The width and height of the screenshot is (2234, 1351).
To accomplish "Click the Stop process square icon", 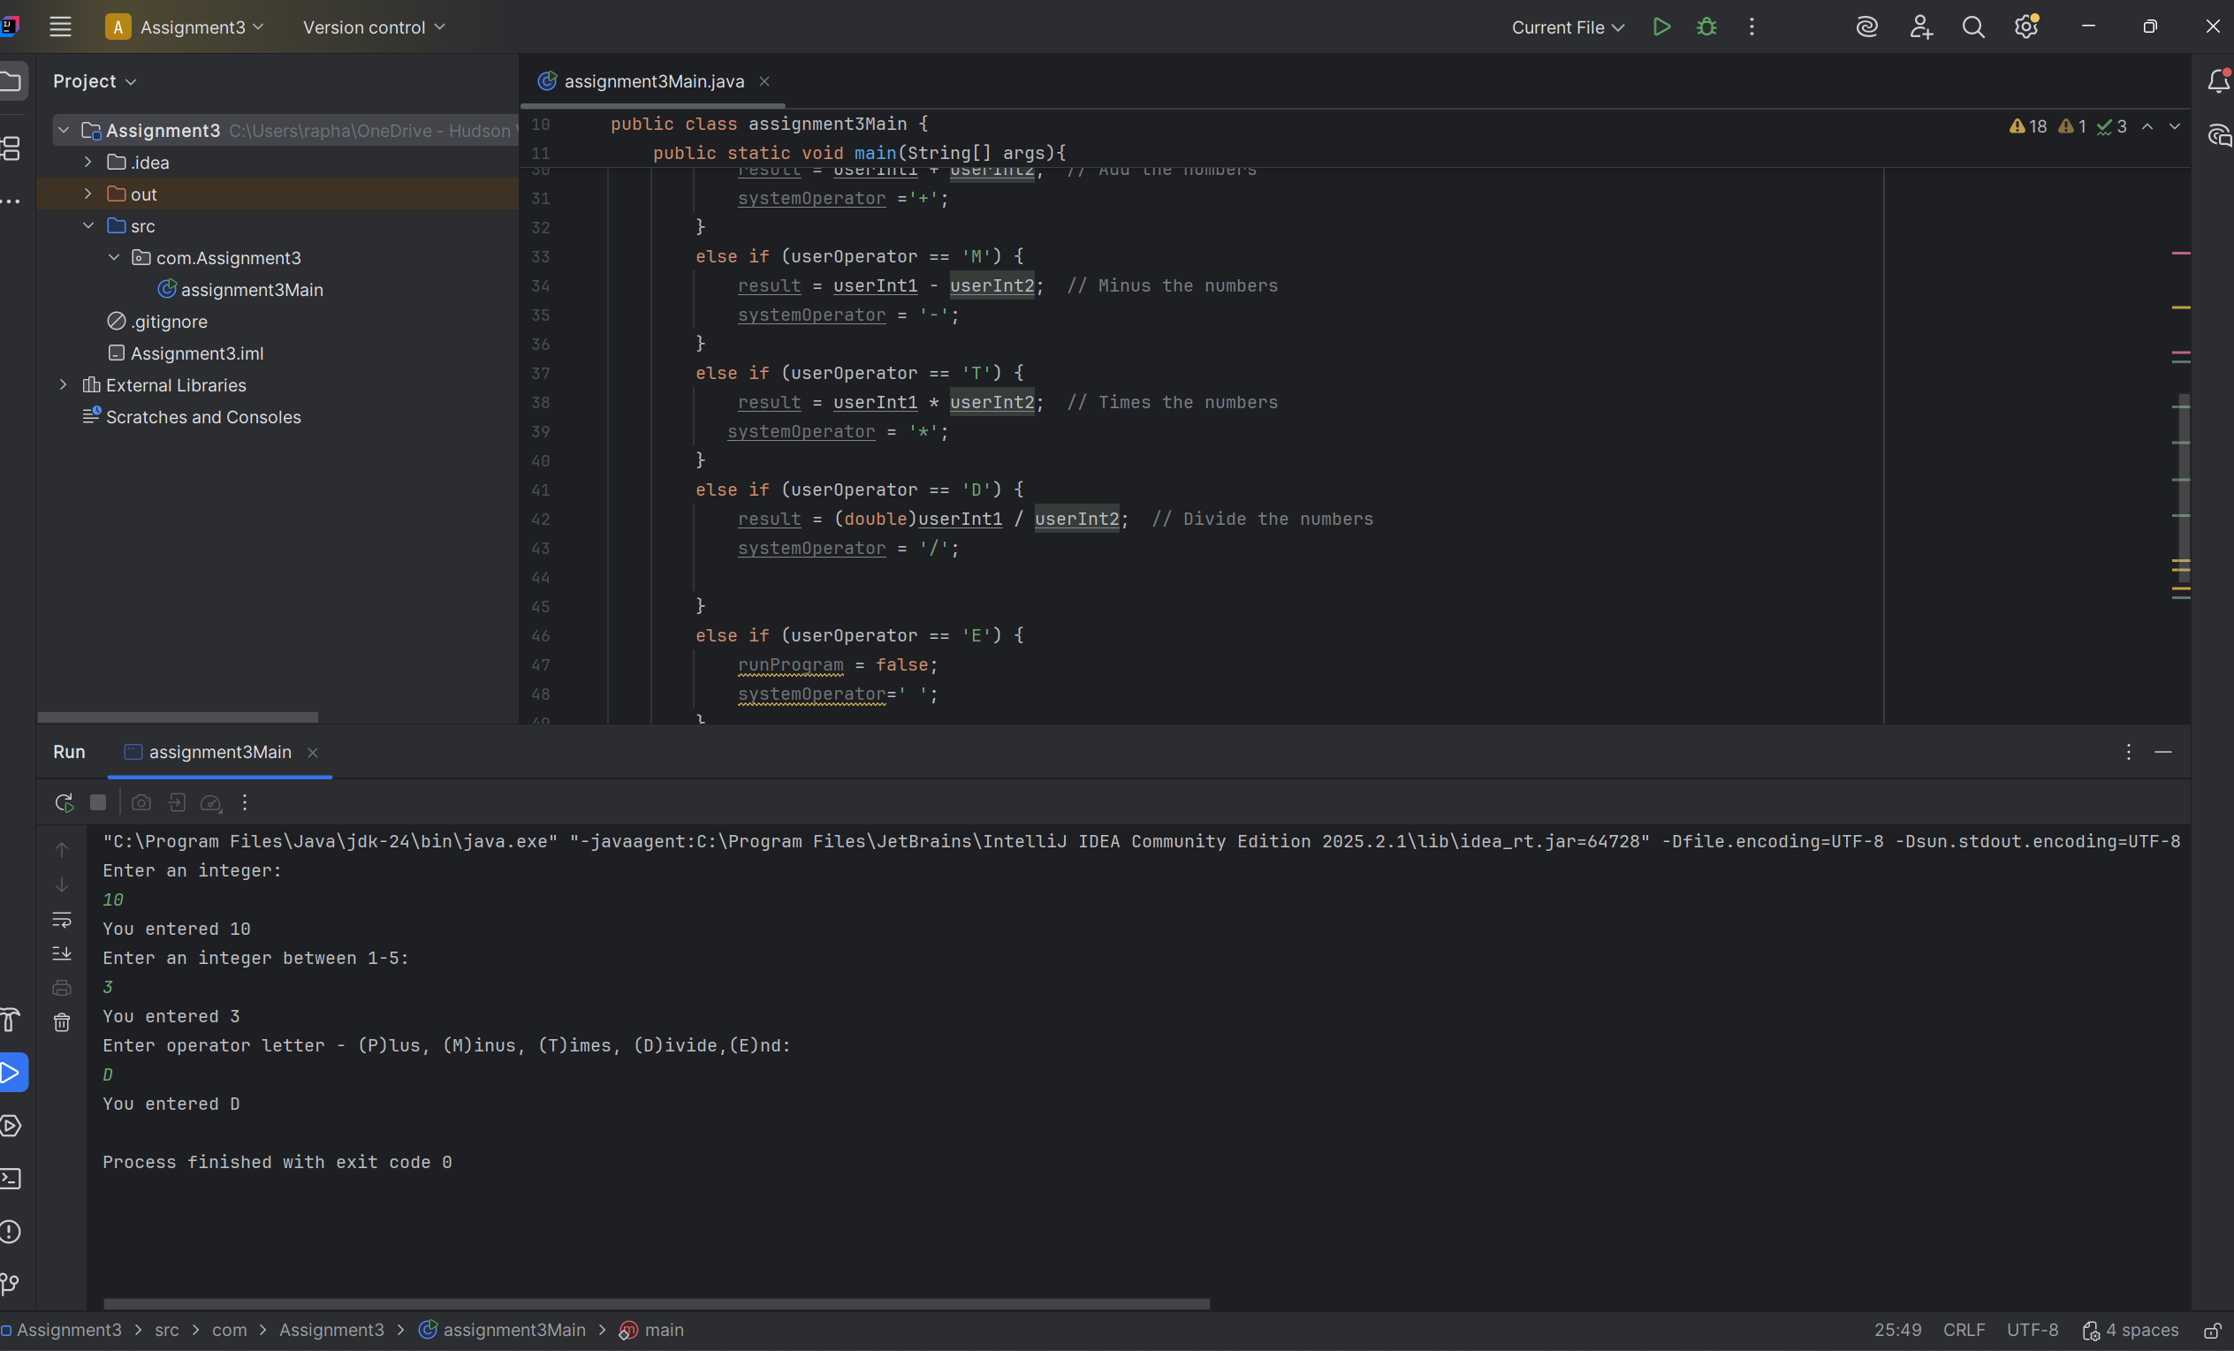I will (99, 802).
